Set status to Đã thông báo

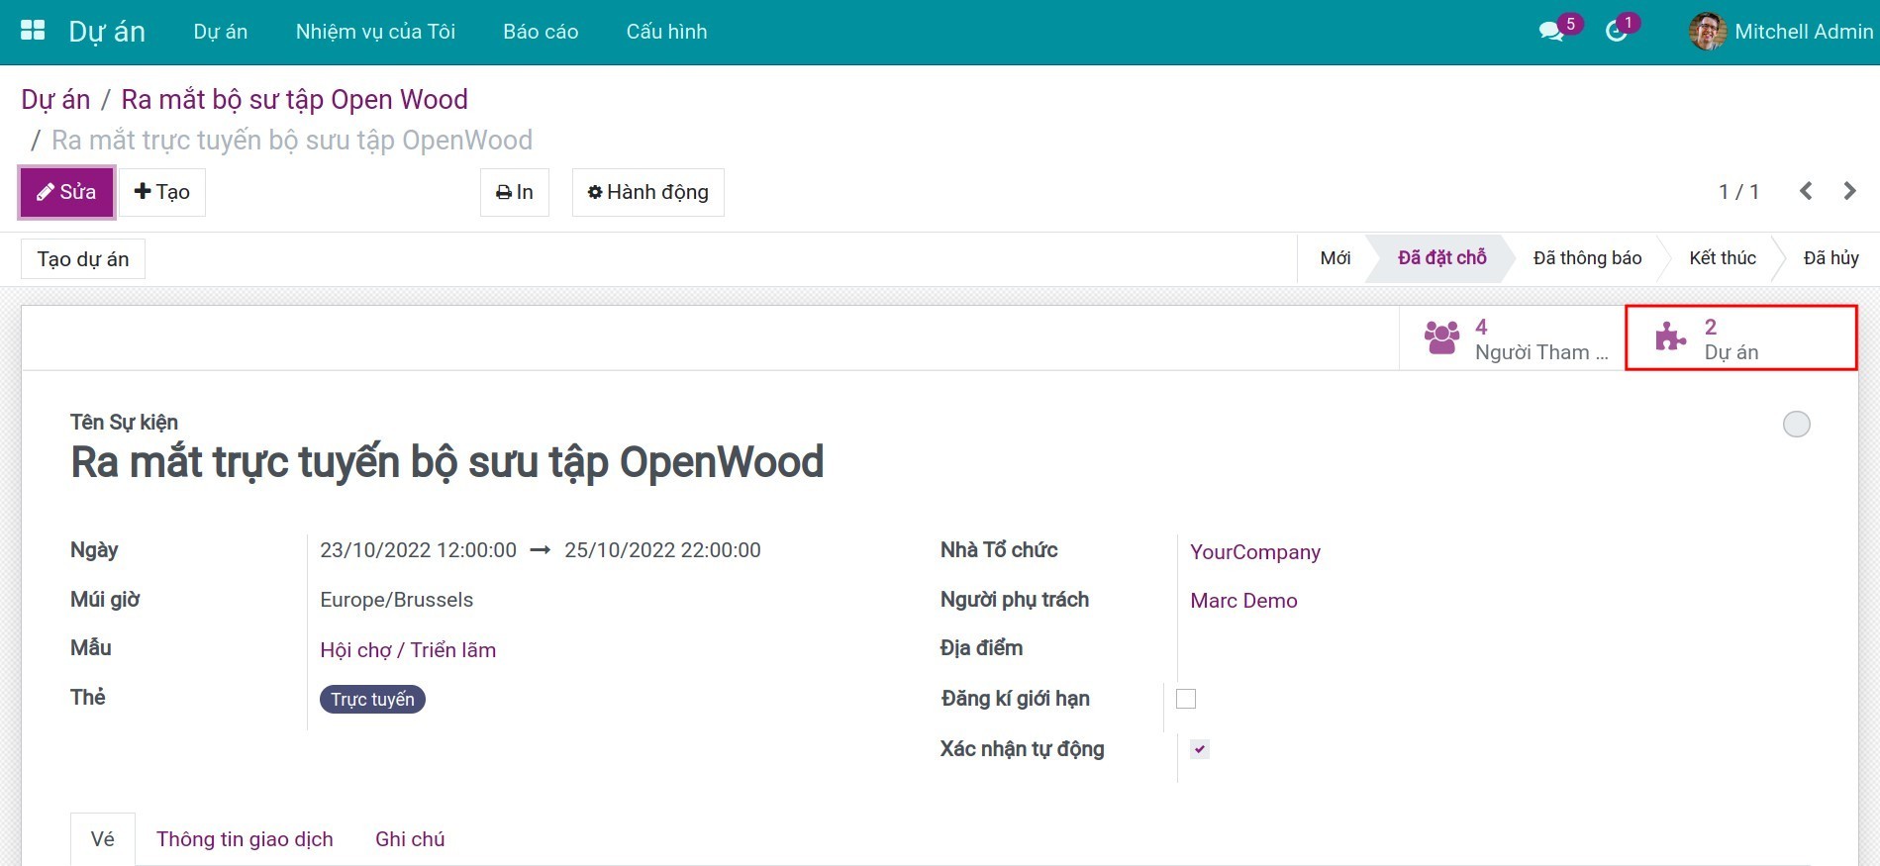pos(1586,258)
